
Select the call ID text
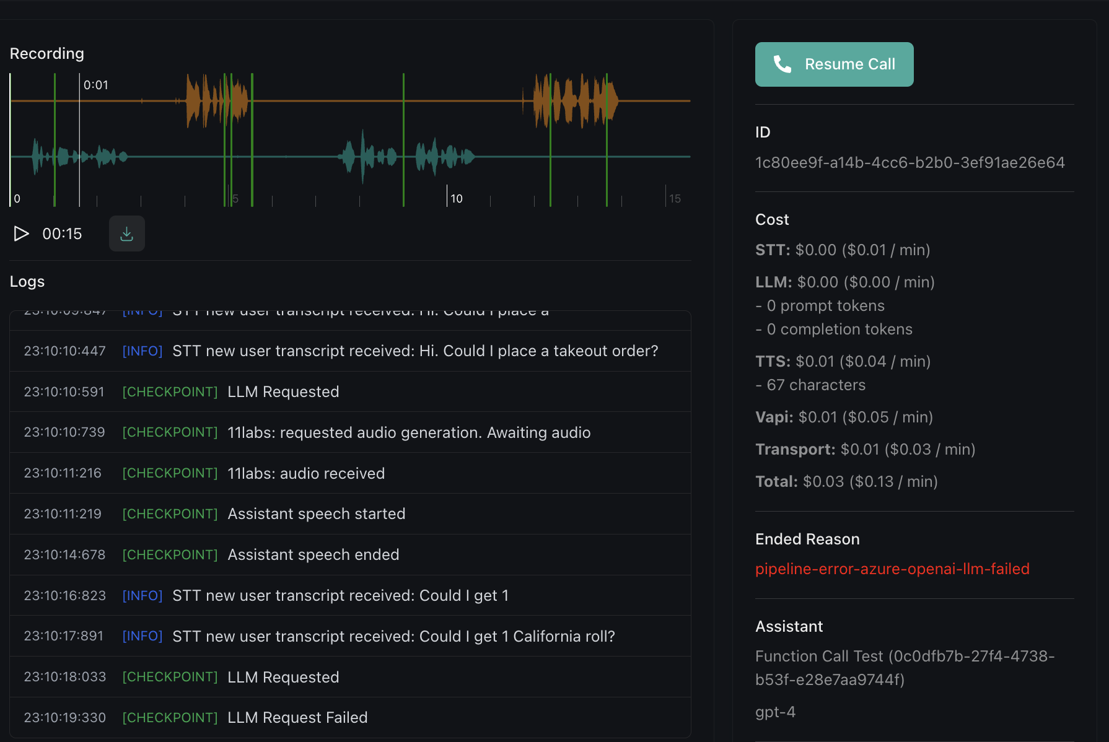(x=910, y=162)
